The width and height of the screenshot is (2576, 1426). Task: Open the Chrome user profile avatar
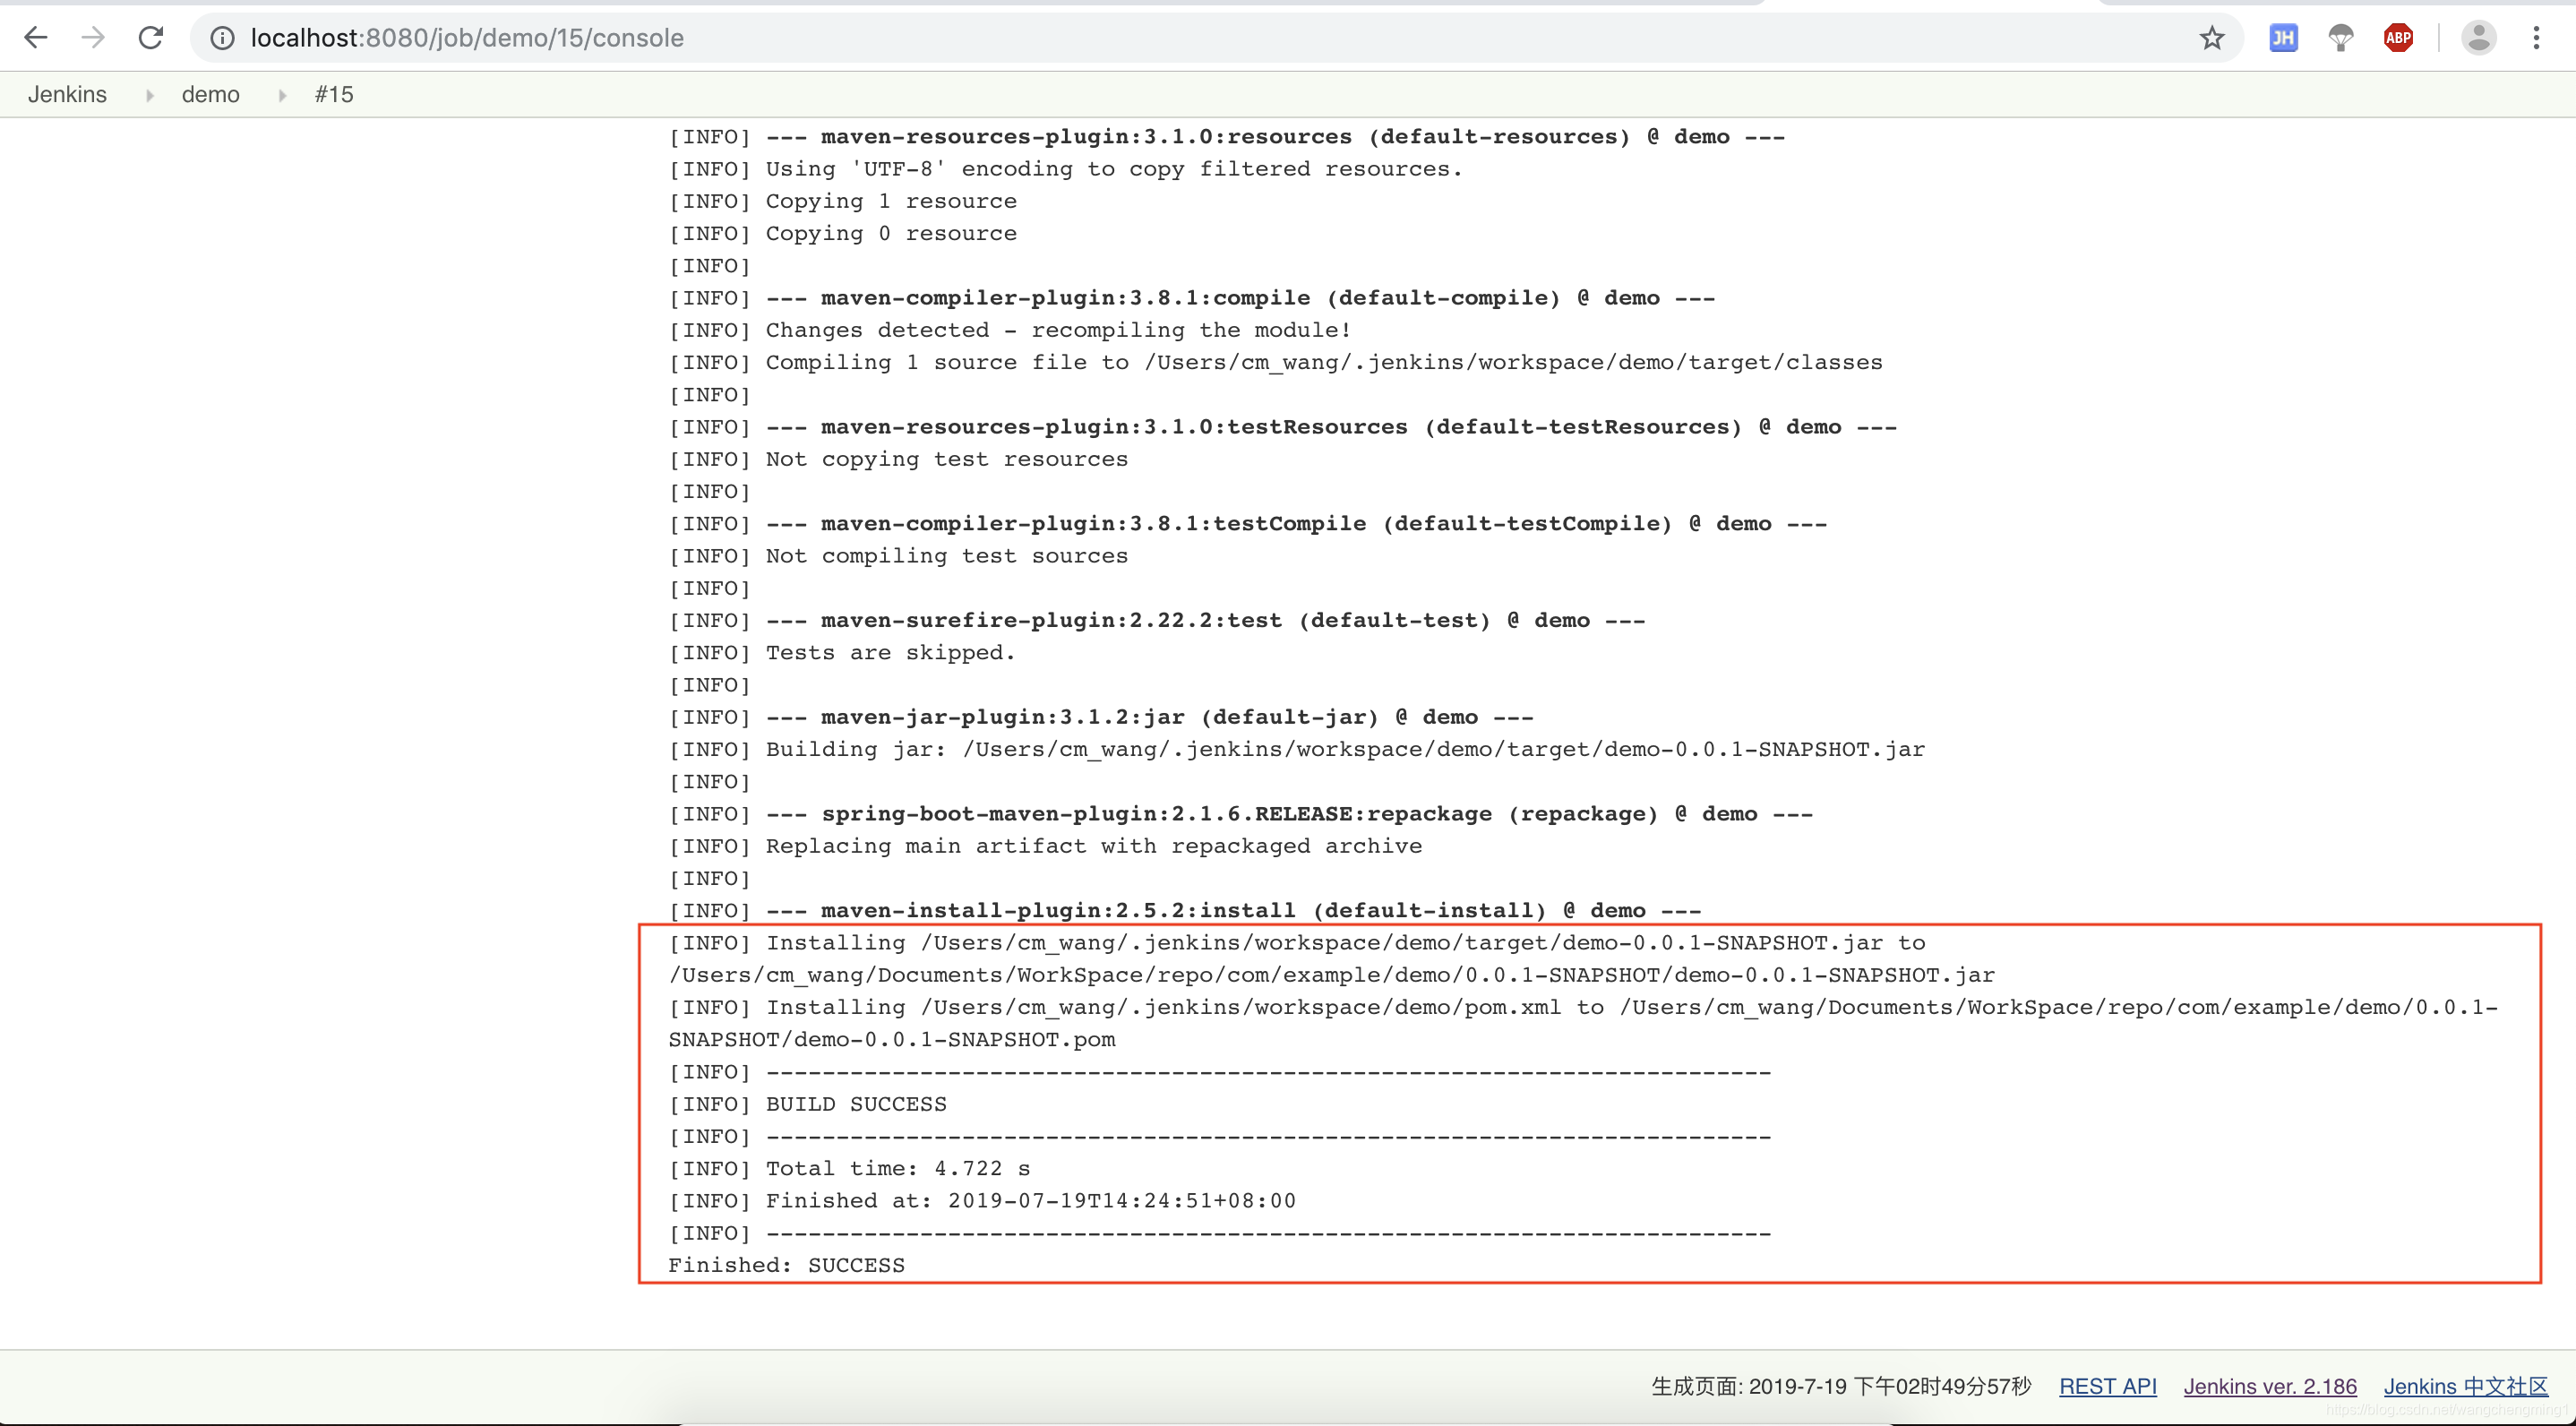pos(2478,38)
